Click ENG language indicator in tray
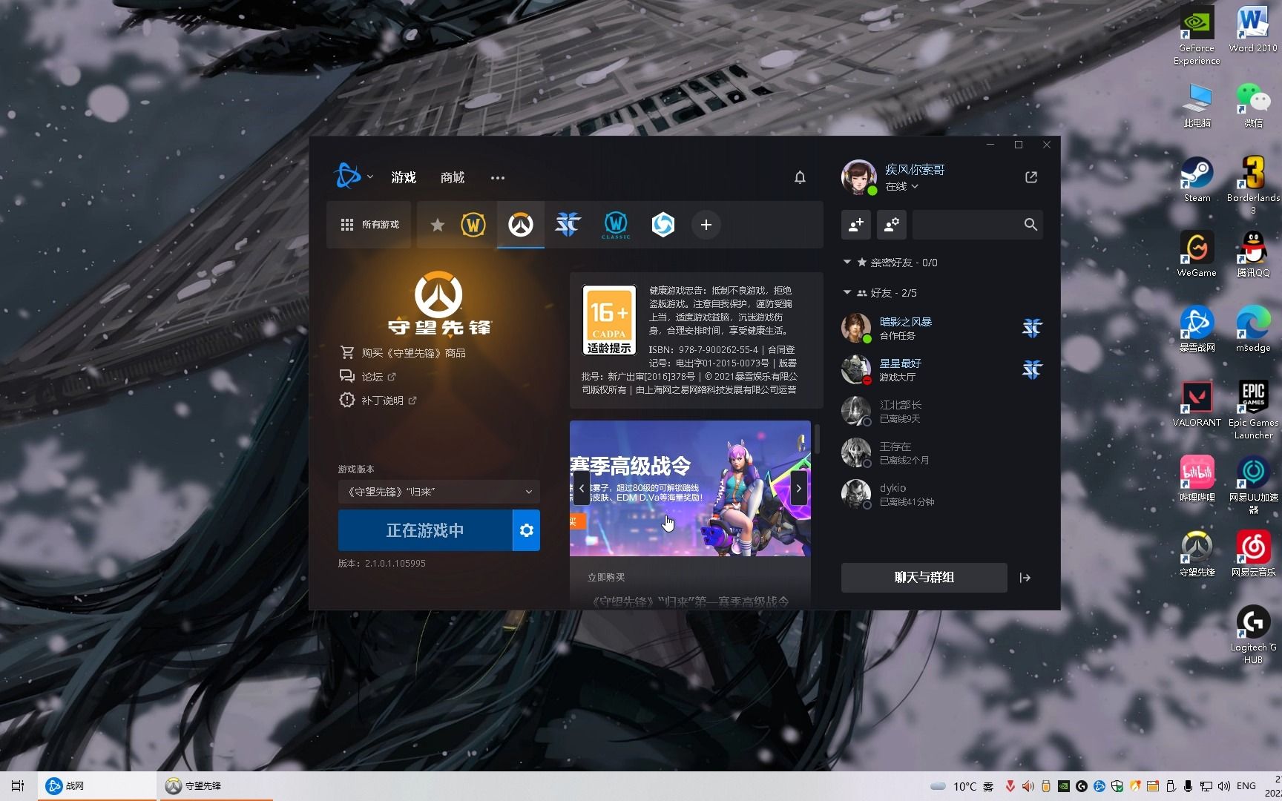This screenshot has width=1282, height=801. click(1246, 786)
